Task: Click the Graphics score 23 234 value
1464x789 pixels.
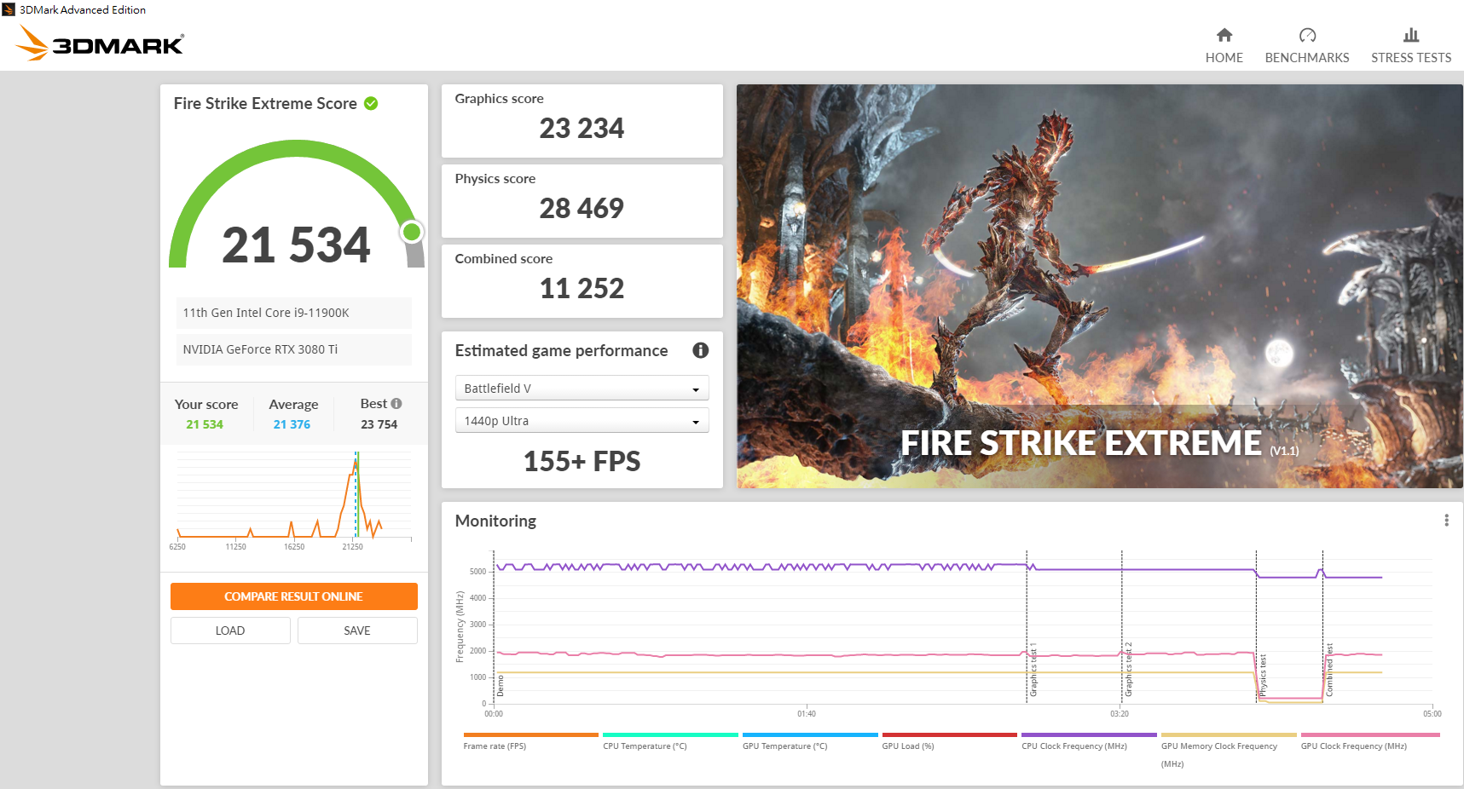Action: 582,129
